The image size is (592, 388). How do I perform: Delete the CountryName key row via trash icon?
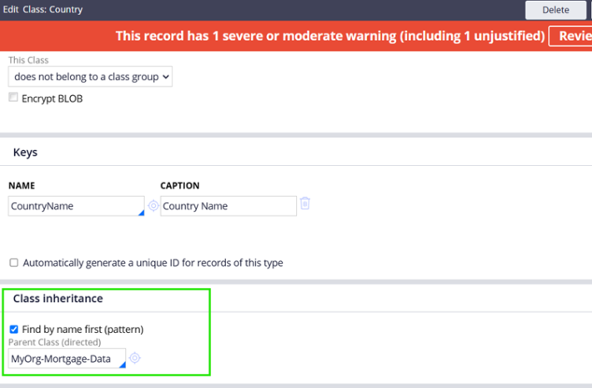point(305,204)
